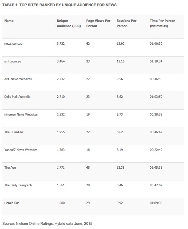
Task: Click the Herald Sun row name
Action: pyautogui.click(x=12, y=203)
